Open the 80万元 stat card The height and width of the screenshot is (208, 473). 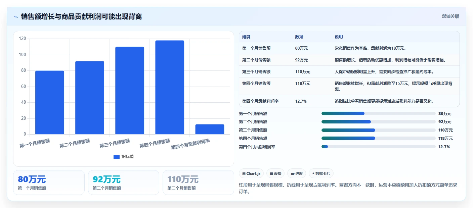point(49,183)
